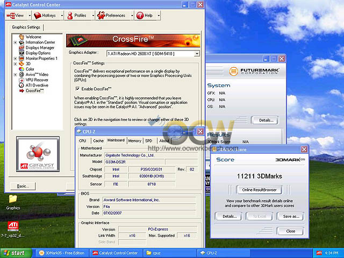Select the Avivo Video icon
The height and width of the screenshot is (258, 344).
pos(21,74)
